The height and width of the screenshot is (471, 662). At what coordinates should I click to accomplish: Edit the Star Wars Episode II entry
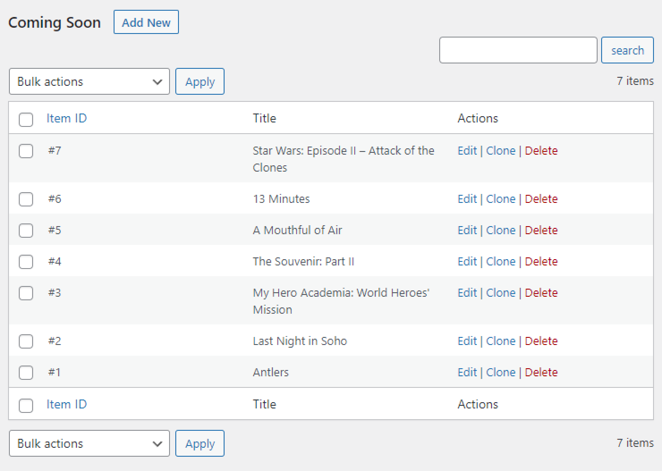pyautogui.click(x=467, y=151)
